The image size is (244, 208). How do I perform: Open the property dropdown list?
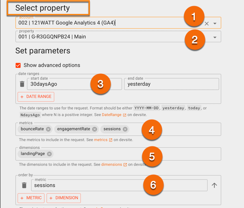(x=215, y=37)
